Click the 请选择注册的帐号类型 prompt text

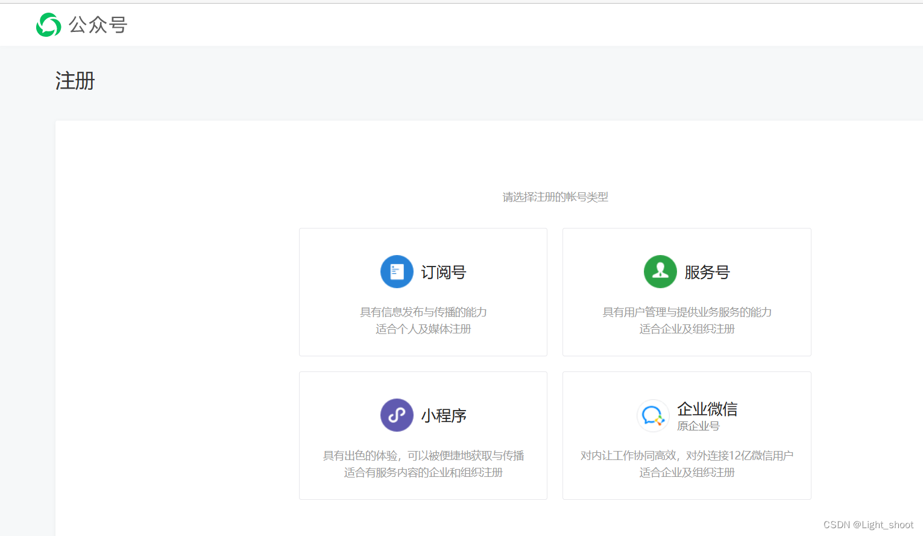point(555,197)
